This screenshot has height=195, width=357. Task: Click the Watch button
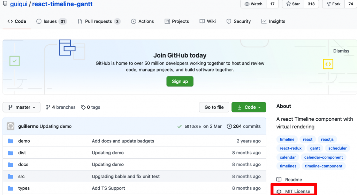[x=253, y=4]
